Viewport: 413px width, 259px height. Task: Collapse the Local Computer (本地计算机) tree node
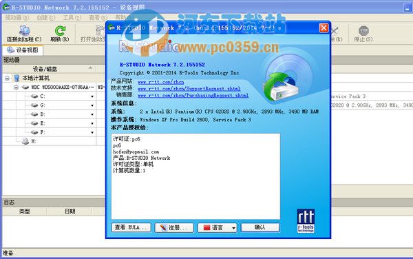[x=7, y=78]
